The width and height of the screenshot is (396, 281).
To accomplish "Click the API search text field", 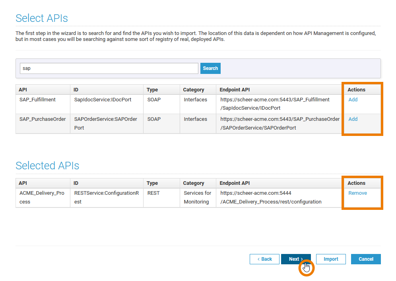I will [109, 68].
